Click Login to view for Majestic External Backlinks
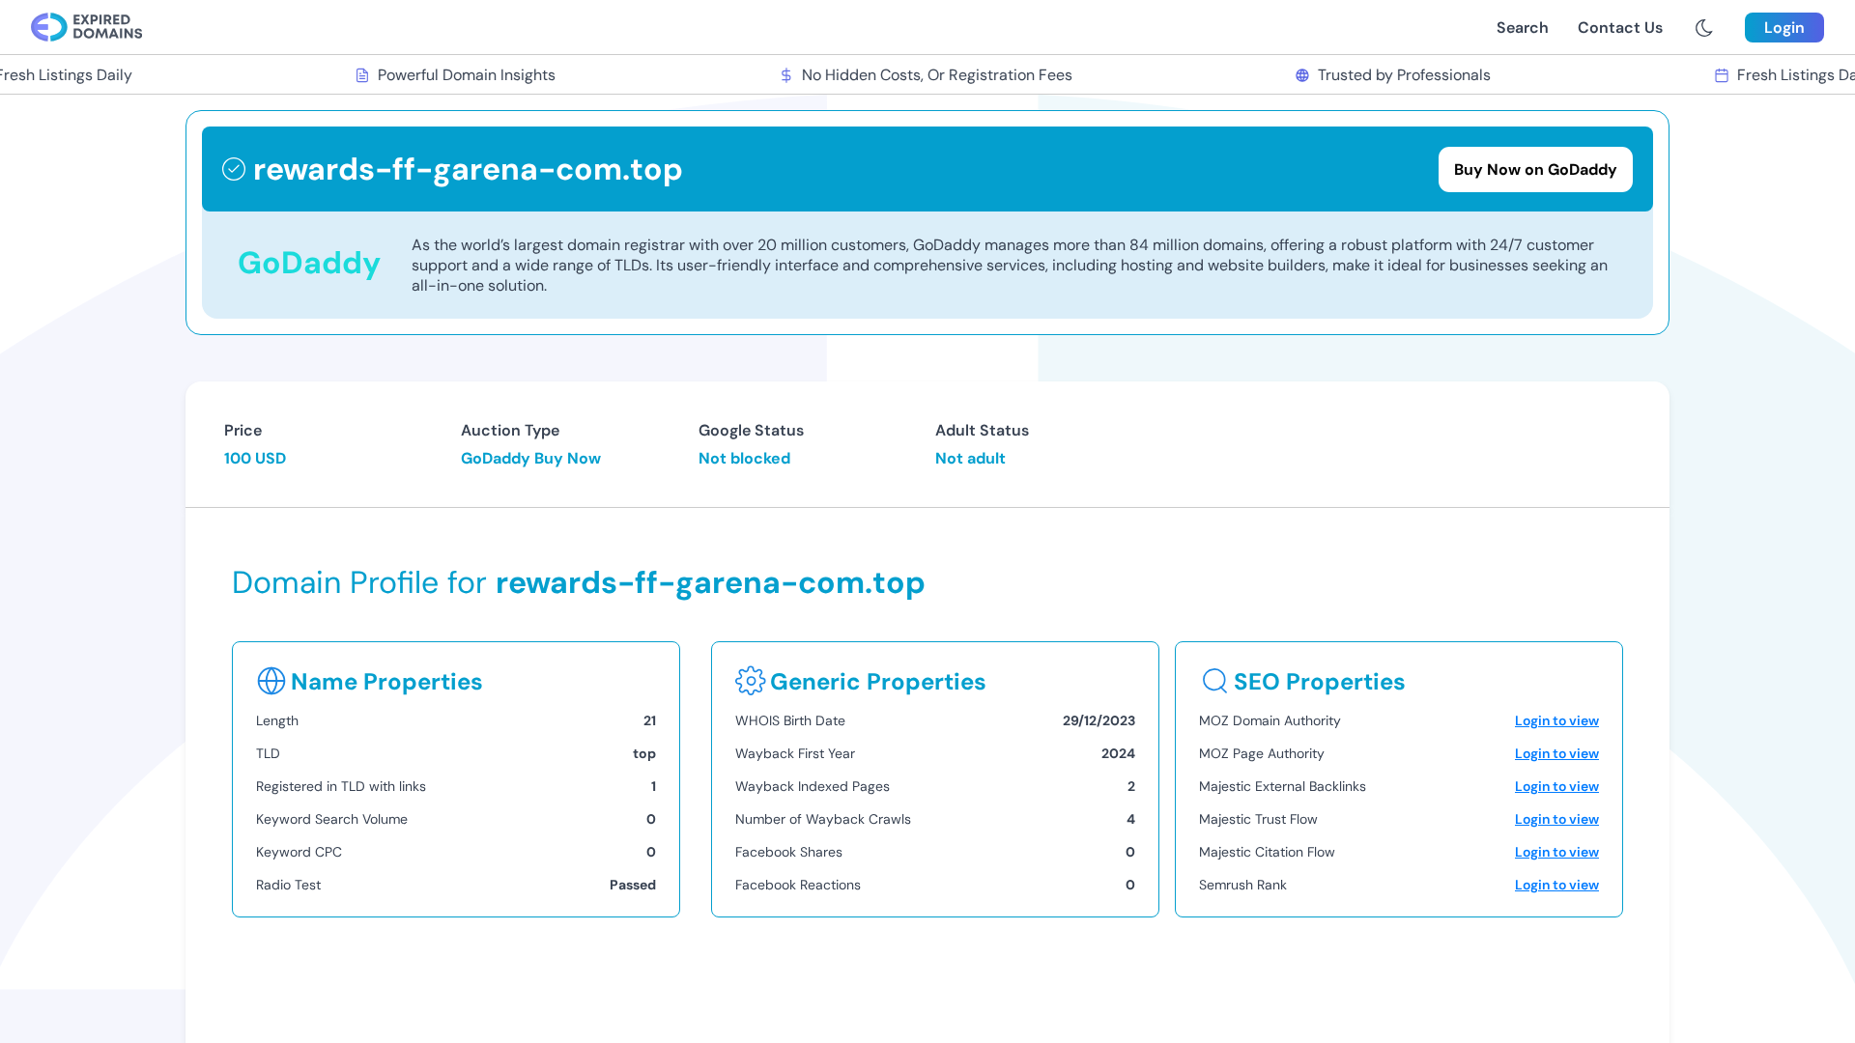The width and height of the screenshot is (1855, 1043). [x=1556, y=786]
